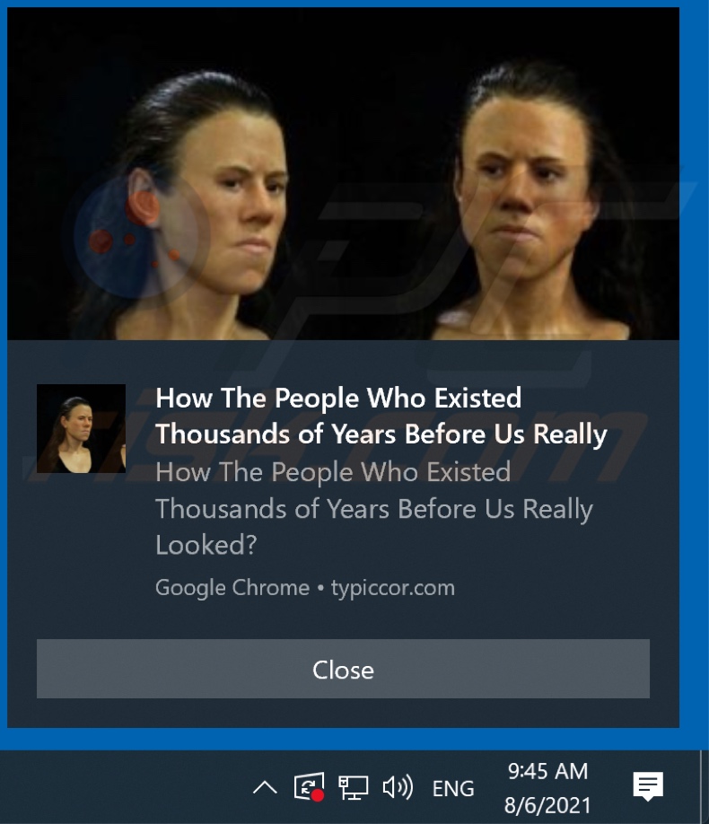Click the bold line "Thousands of Years Before Us Really"
Viewport: 709px width, 824px height.
(x=381, y=434)
